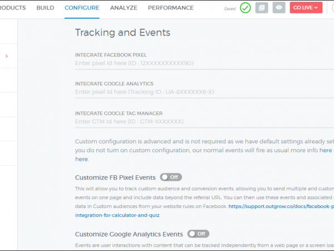Enable the Customize FB Pixel Events toggle

click(x=171, y=177)
